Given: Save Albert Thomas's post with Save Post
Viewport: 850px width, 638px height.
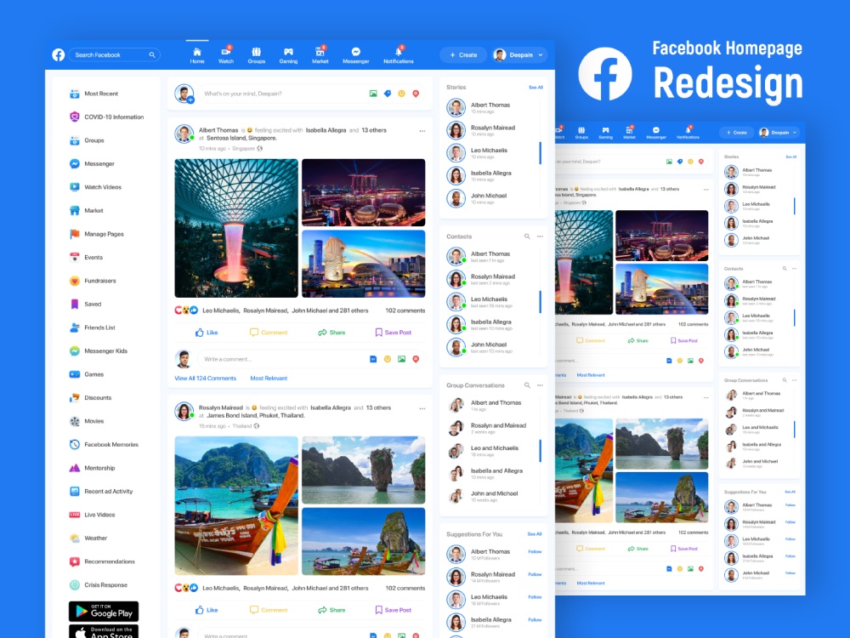Looking at the screenshot, I should (394, 333).
